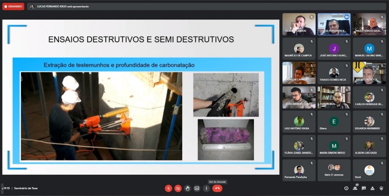Click Eliane green E avatar
The height and width of the screenshot is (196, 389).
pyautogui.click(x=334, y=121)
